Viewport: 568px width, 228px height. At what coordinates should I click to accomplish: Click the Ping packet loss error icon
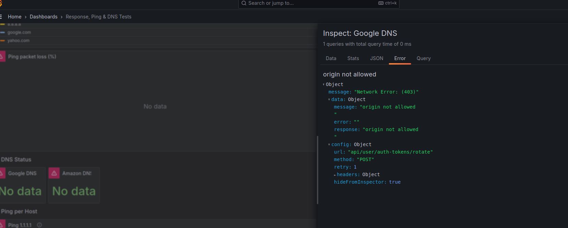(2, 57)
